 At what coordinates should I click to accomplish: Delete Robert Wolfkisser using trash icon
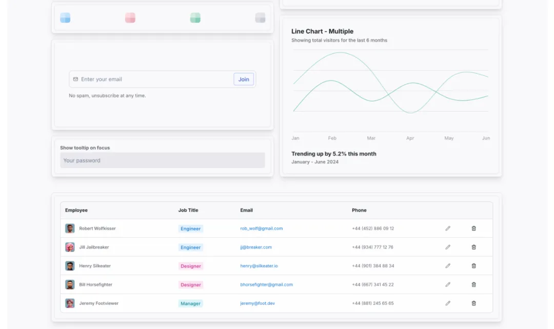pos(474,229)
